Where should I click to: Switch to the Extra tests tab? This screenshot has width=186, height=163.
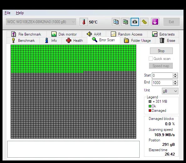[163, 34]
